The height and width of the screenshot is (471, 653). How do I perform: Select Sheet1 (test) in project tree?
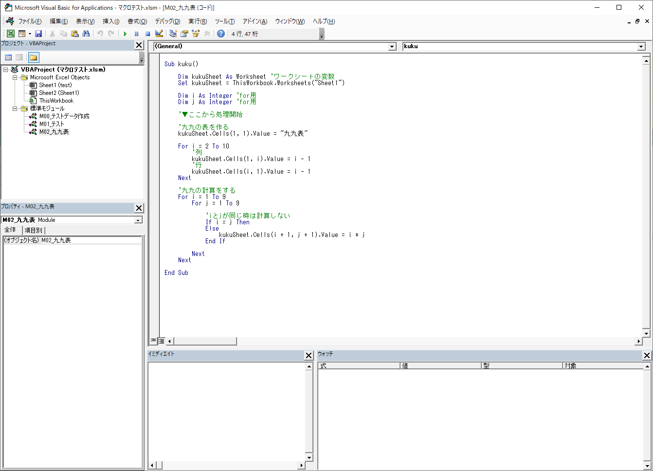55,85
